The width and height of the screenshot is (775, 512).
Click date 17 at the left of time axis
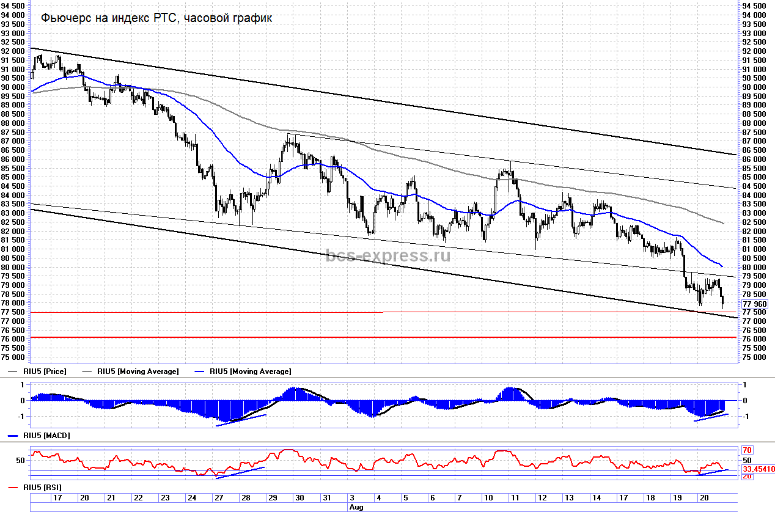[x=57, y=499]
